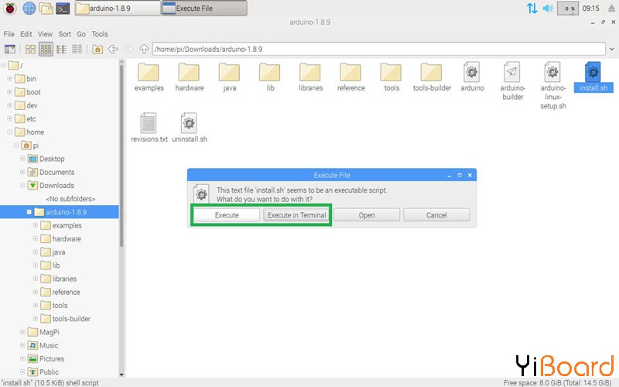619x387 pixels.
Task: Click the eject icon in the tray
Action: (611, 9)
